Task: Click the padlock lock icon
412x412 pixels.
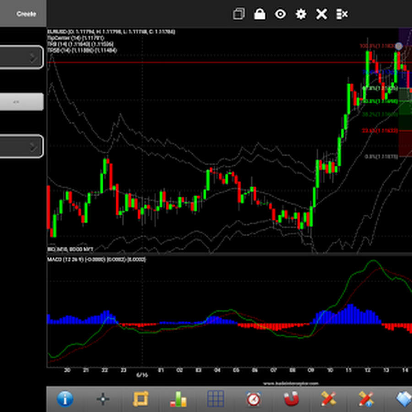Action: pos(260,14)
